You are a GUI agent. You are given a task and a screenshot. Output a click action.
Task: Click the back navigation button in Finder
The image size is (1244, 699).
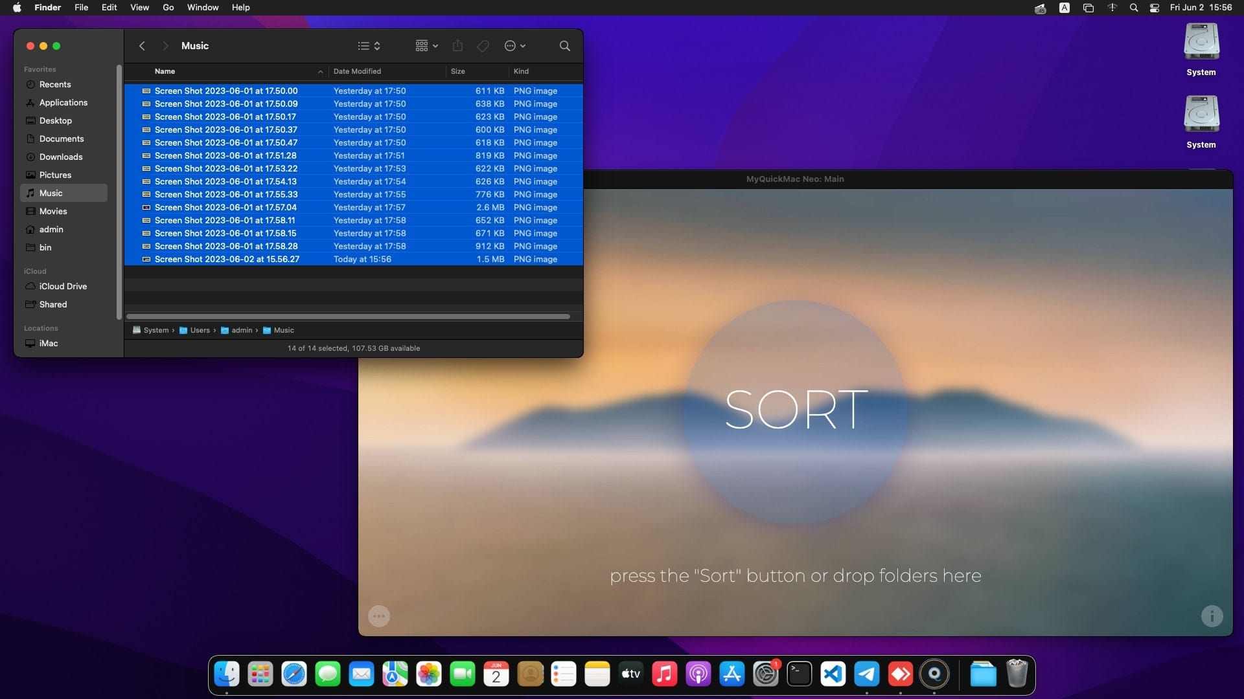[141, 45]
